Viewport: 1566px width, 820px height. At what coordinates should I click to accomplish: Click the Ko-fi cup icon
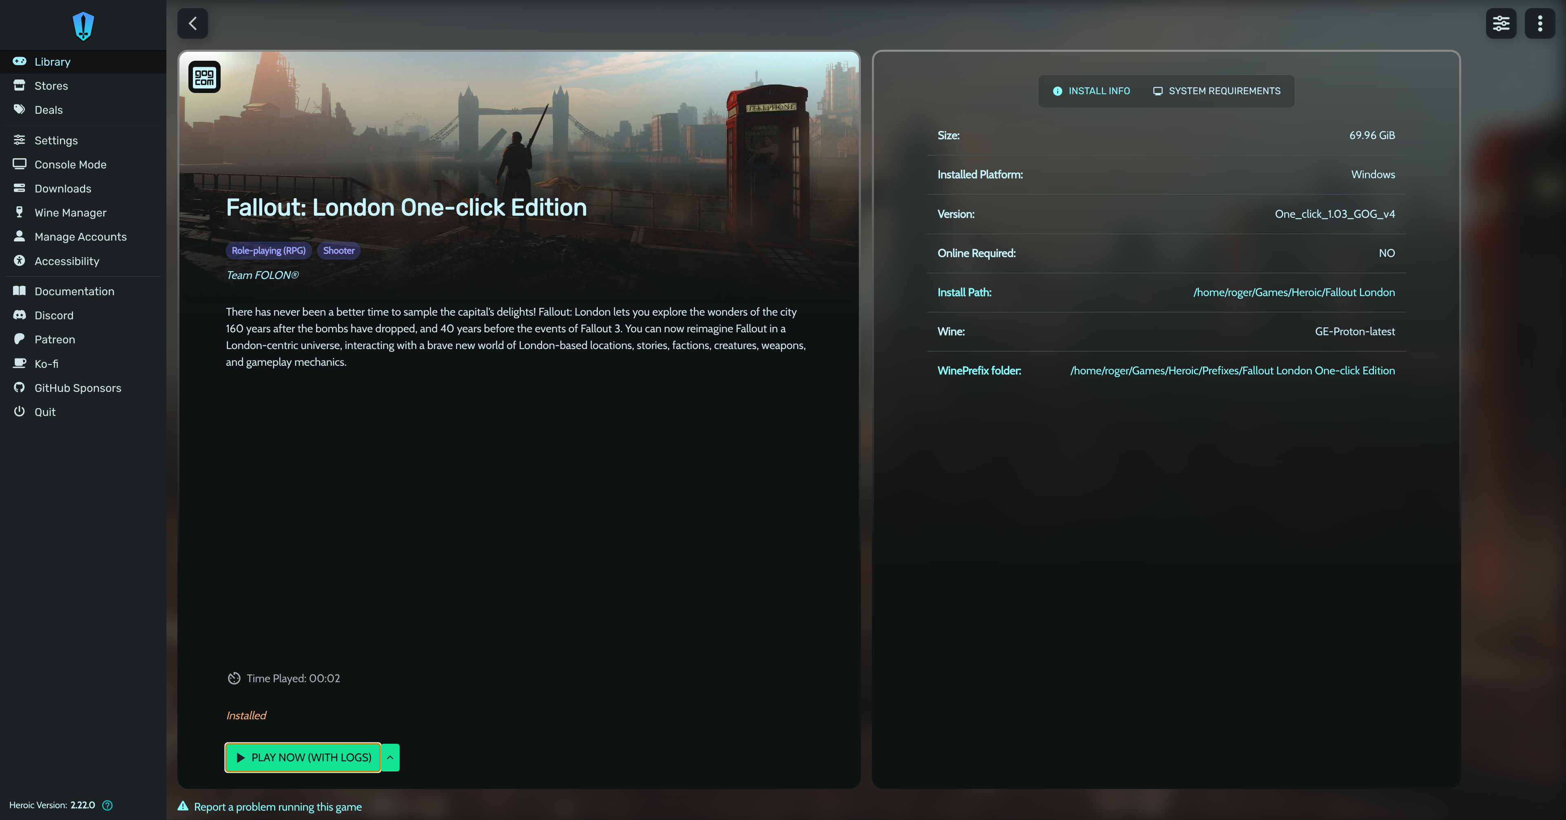[20, 363]
